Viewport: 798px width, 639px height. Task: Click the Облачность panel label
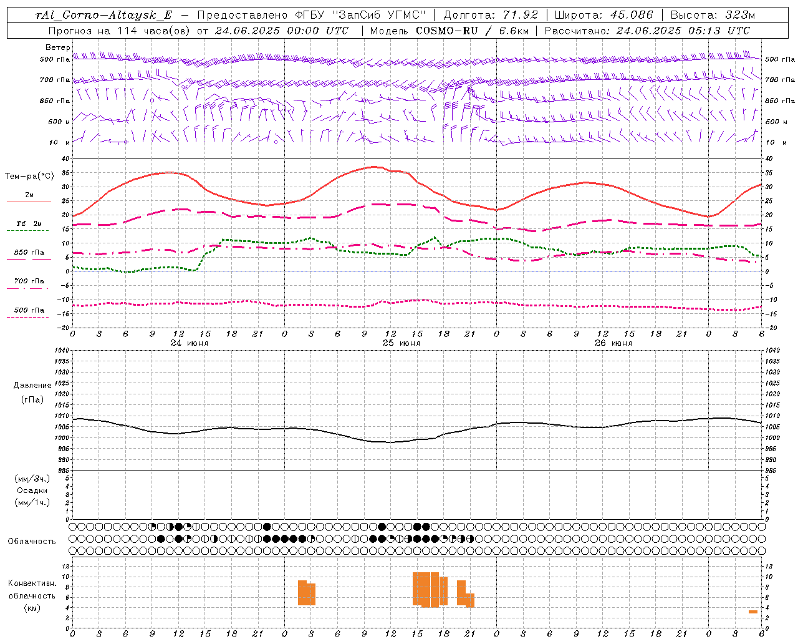point(32,542)
